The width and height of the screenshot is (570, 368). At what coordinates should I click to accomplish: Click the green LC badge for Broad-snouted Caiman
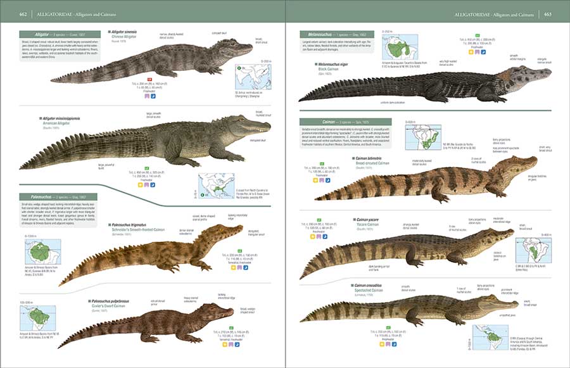pyautogui.click(x=322, y=164)
